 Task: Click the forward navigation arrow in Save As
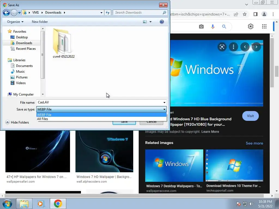coord(14,13)
